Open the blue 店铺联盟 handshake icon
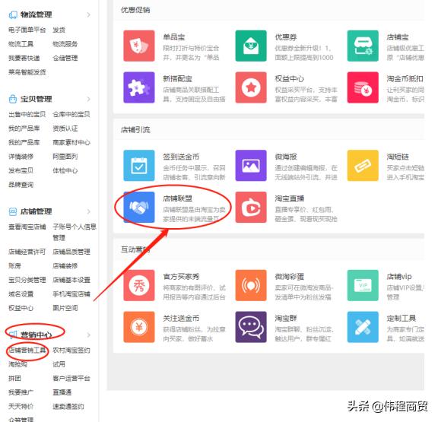Image resolution: width=438 pixels, height=422 pixels. point(139,207)
